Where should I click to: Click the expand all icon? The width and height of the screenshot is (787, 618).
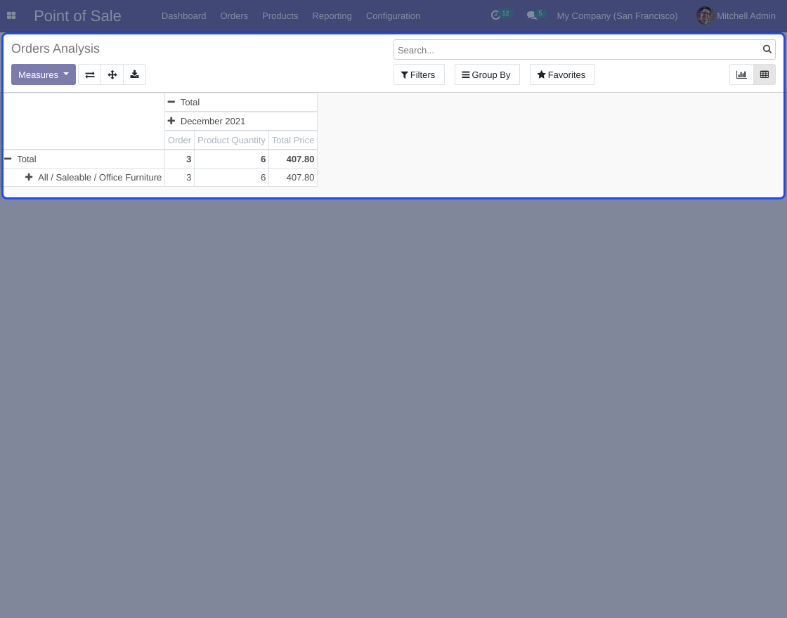112,74
